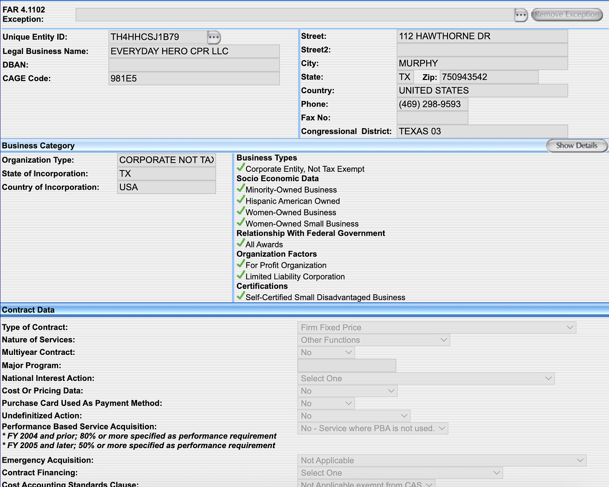Click the Remove Exception button

point(567,15)
